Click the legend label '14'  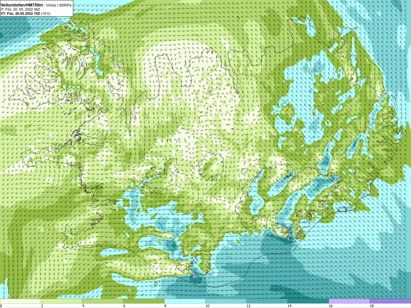coord(290,306)
